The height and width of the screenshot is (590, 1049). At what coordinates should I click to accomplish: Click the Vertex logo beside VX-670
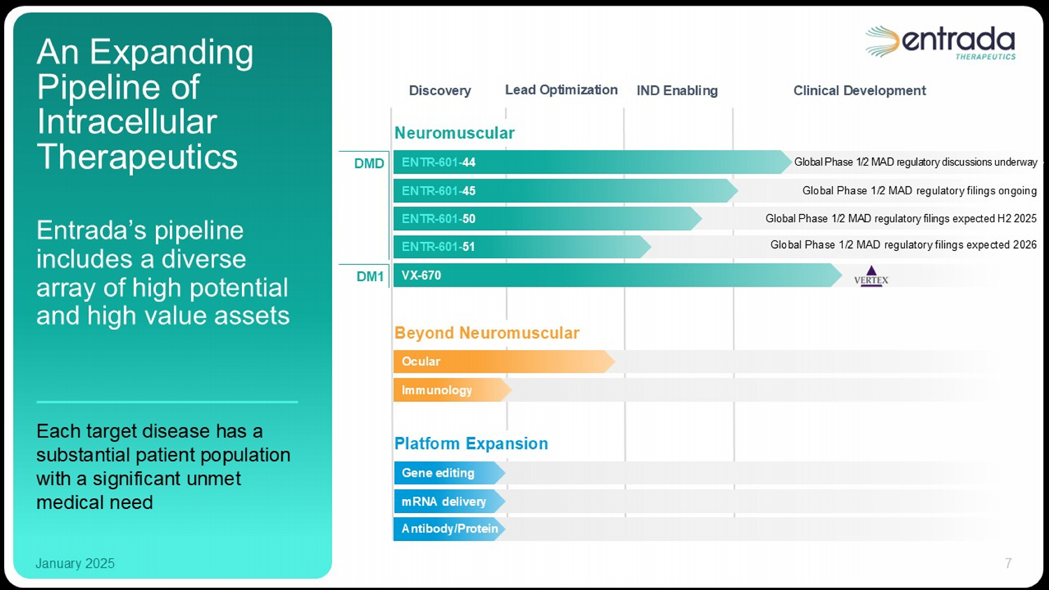pos(871,276)
